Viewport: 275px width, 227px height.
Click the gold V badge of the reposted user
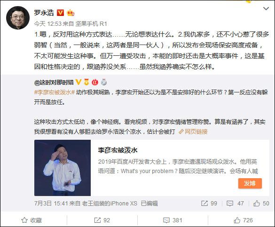pyautogui.click(x=79, y=82)
